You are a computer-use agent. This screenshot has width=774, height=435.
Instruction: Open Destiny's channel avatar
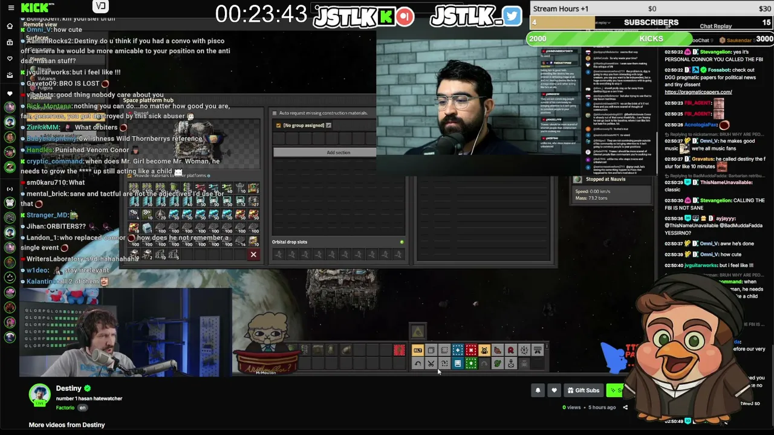pyautogui.click(x=40, y=394)
